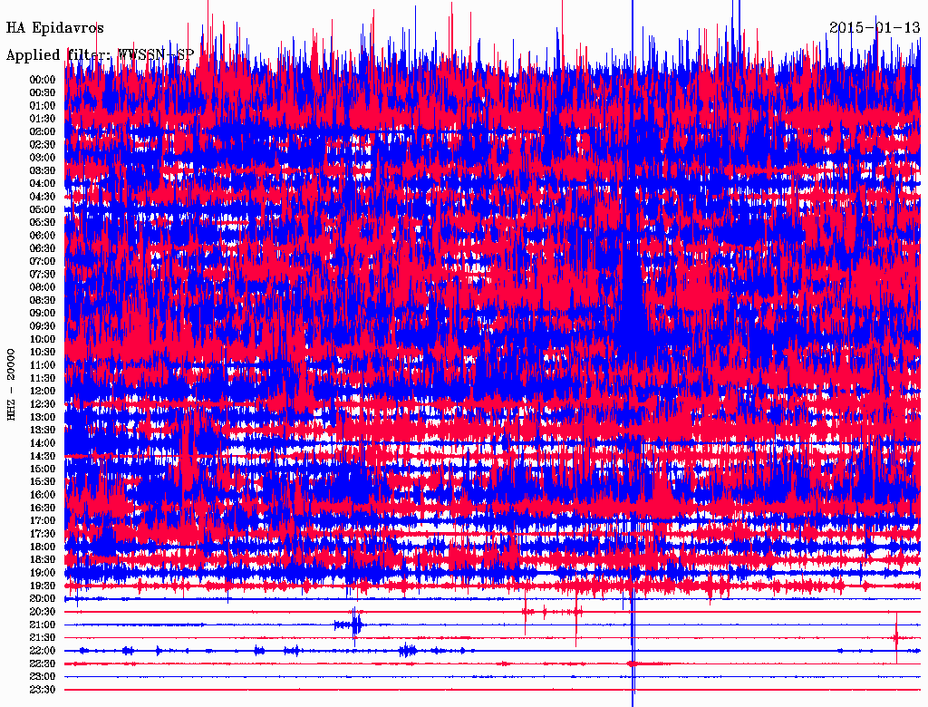Select the 12:30 time row label

[43, 404]
